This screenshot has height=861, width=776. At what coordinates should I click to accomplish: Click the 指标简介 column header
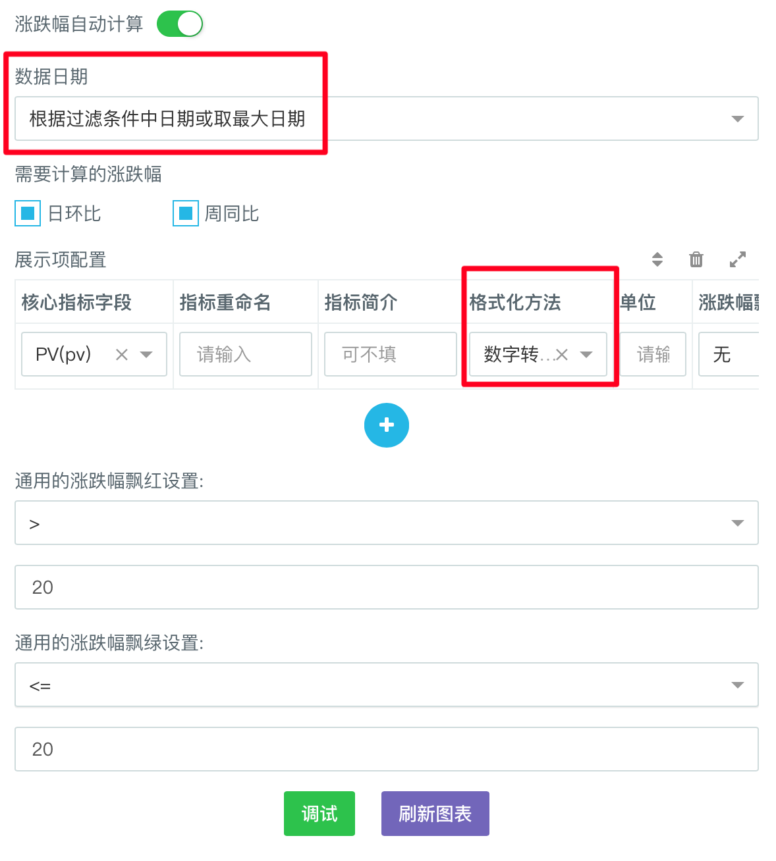[x=361, y=302]
